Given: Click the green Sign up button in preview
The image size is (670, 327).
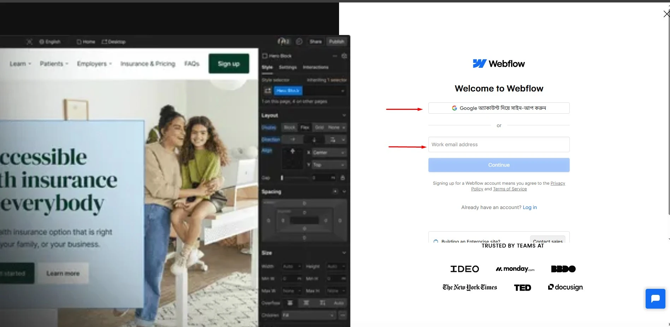Looking at the screenshot, I should pos(229,64).
